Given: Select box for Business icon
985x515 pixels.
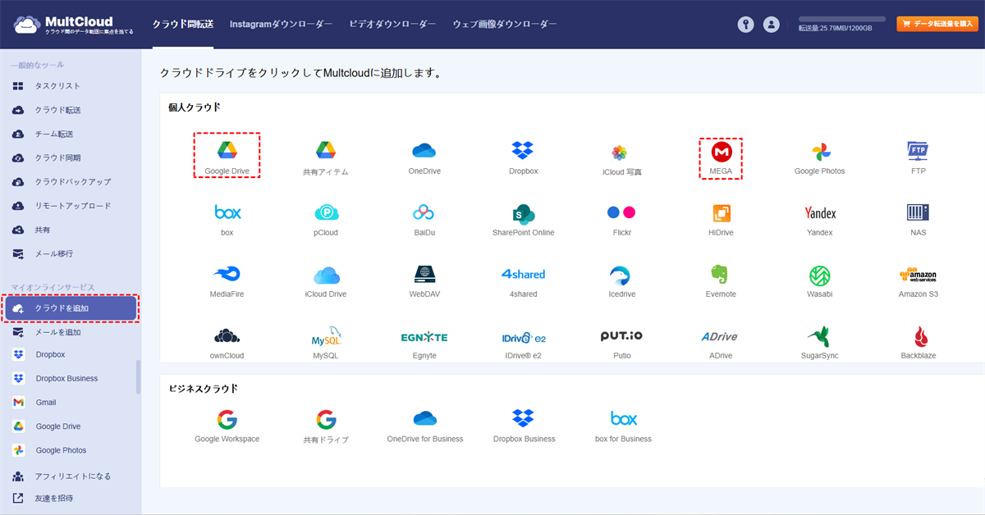Looking at the screenshot, I should [x=623, y=419].
